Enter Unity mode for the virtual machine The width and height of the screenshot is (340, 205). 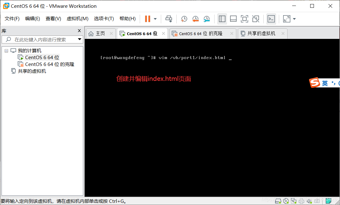256,19
